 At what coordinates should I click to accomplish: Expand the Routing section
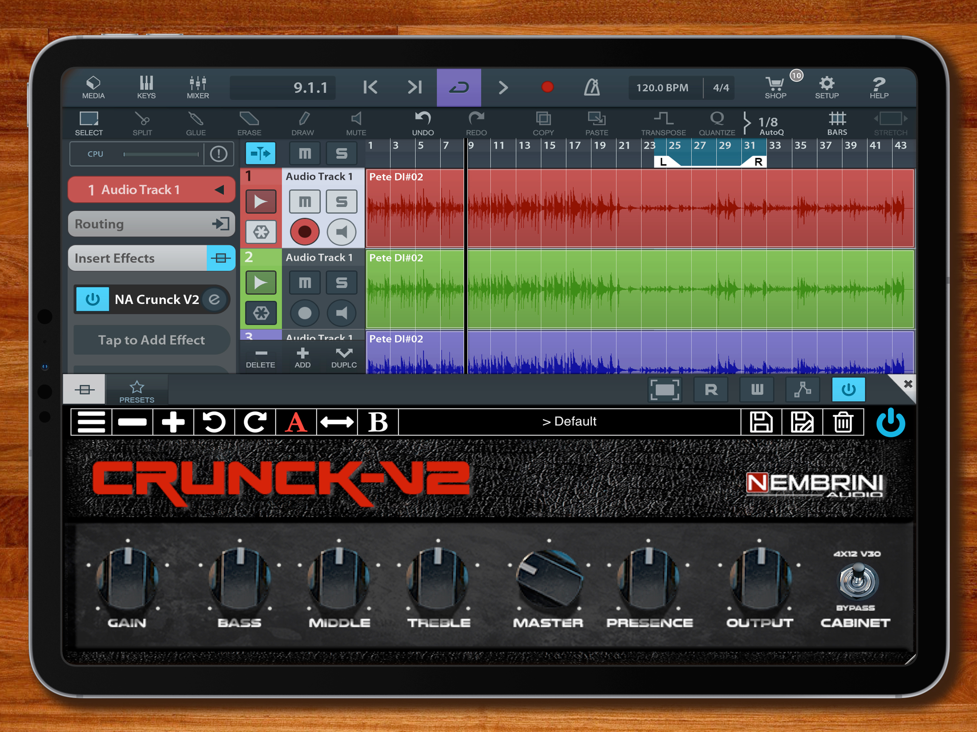(152, 224)
